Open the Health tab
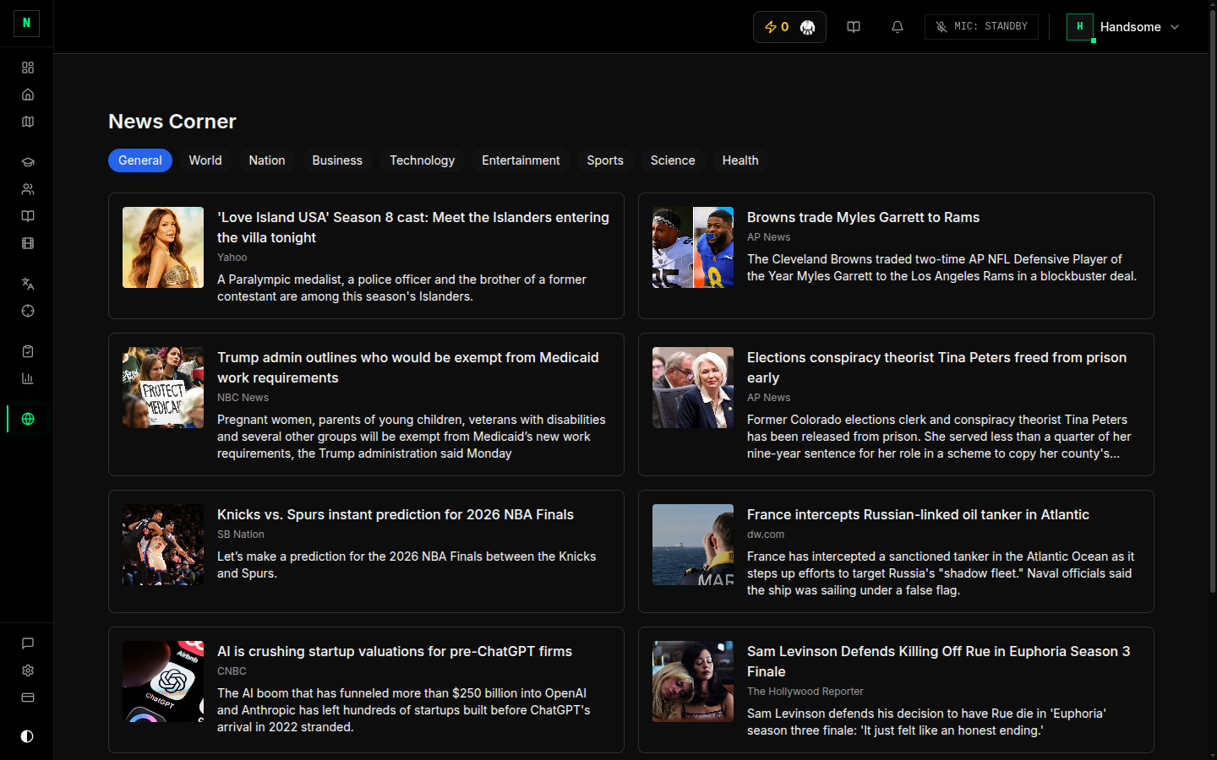 pyautogui.click(x=740, y=160)
